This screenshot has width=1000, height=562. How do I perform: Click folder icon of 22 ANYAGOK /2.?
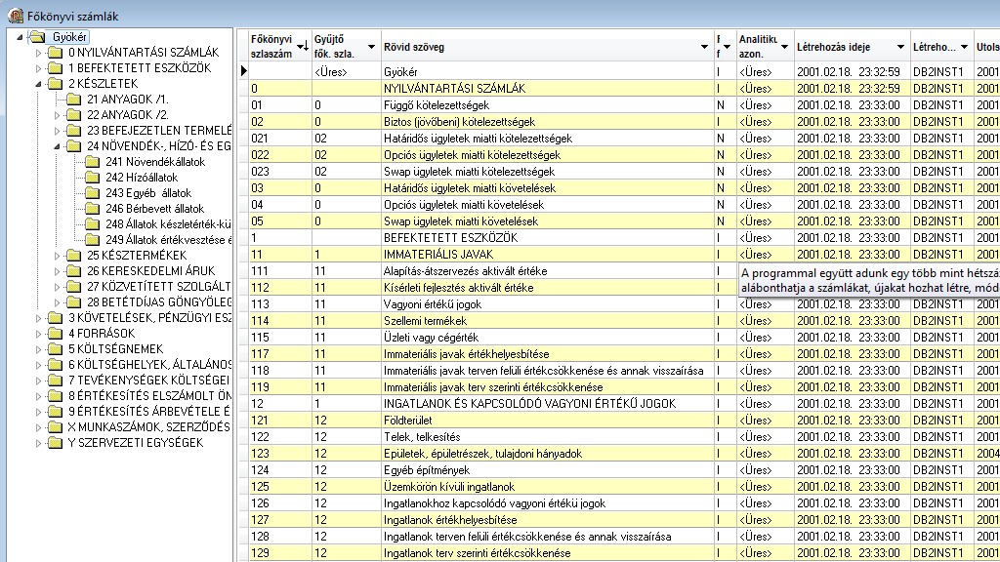click(74, 115)
